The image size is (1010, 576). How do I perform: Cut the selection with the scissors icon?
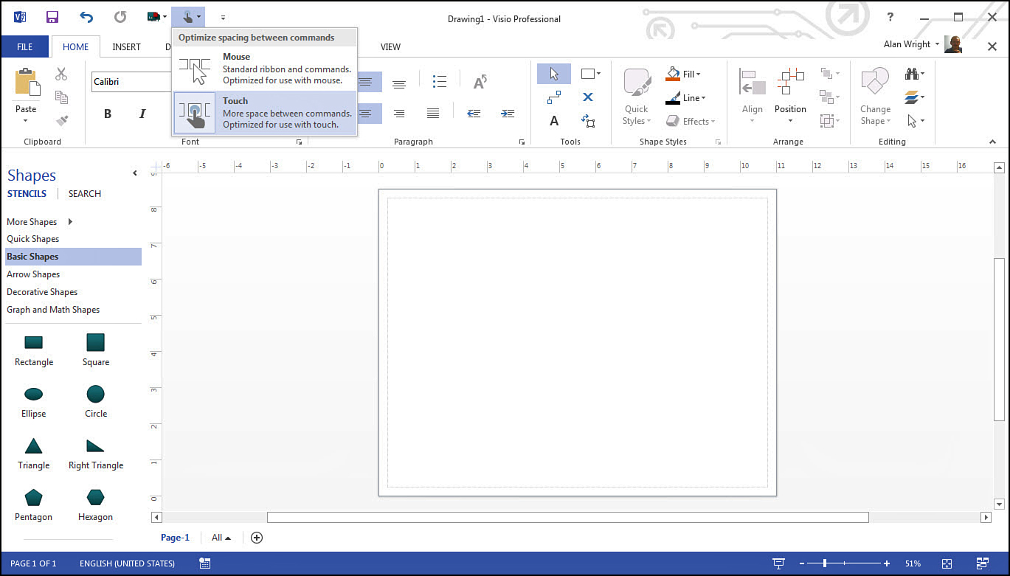click(61, 74)
